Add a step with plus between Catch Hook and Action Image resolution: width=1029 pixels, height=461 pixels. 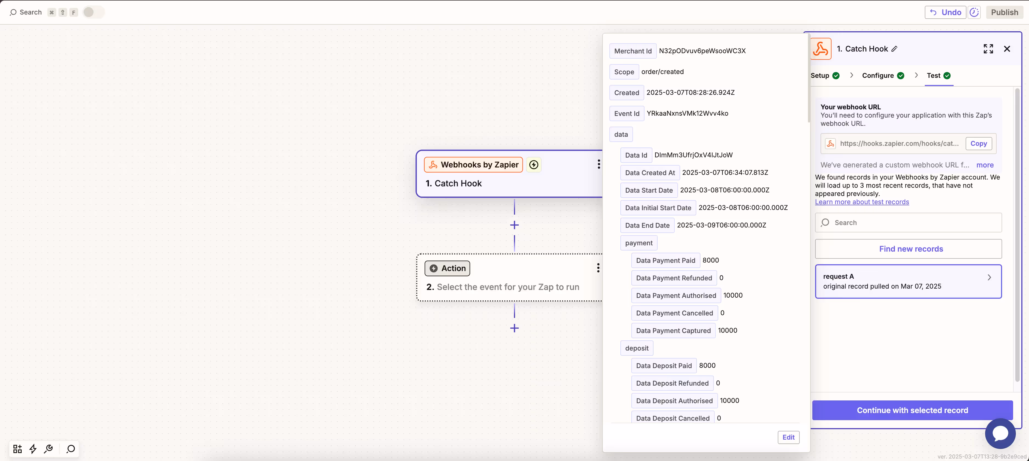point(514,225)
